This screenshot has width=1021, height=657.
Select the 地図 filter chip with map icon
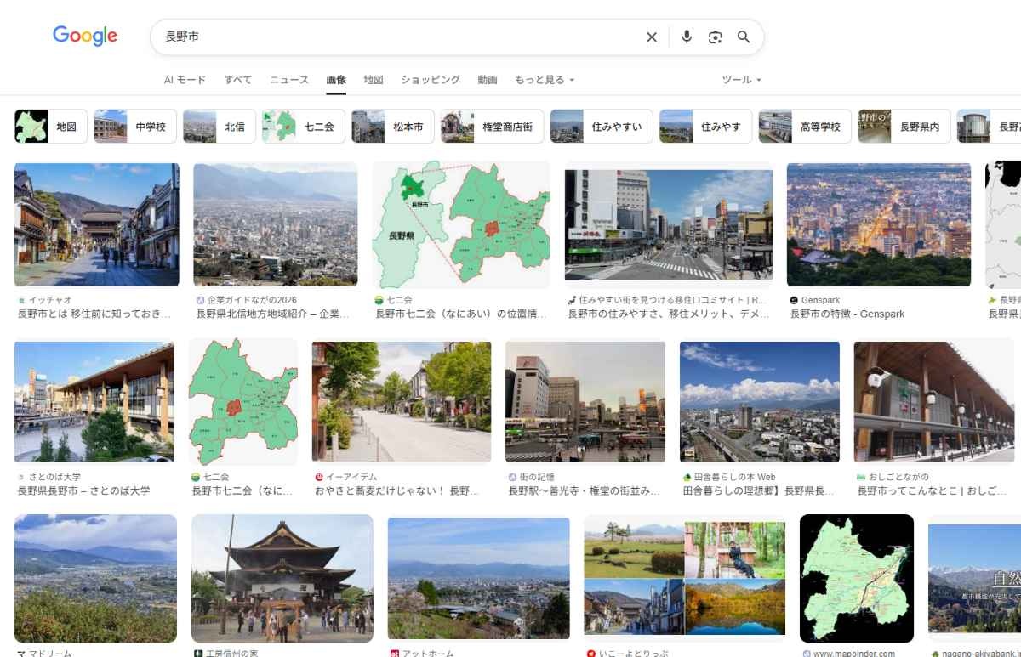click(x=50, y=127)
